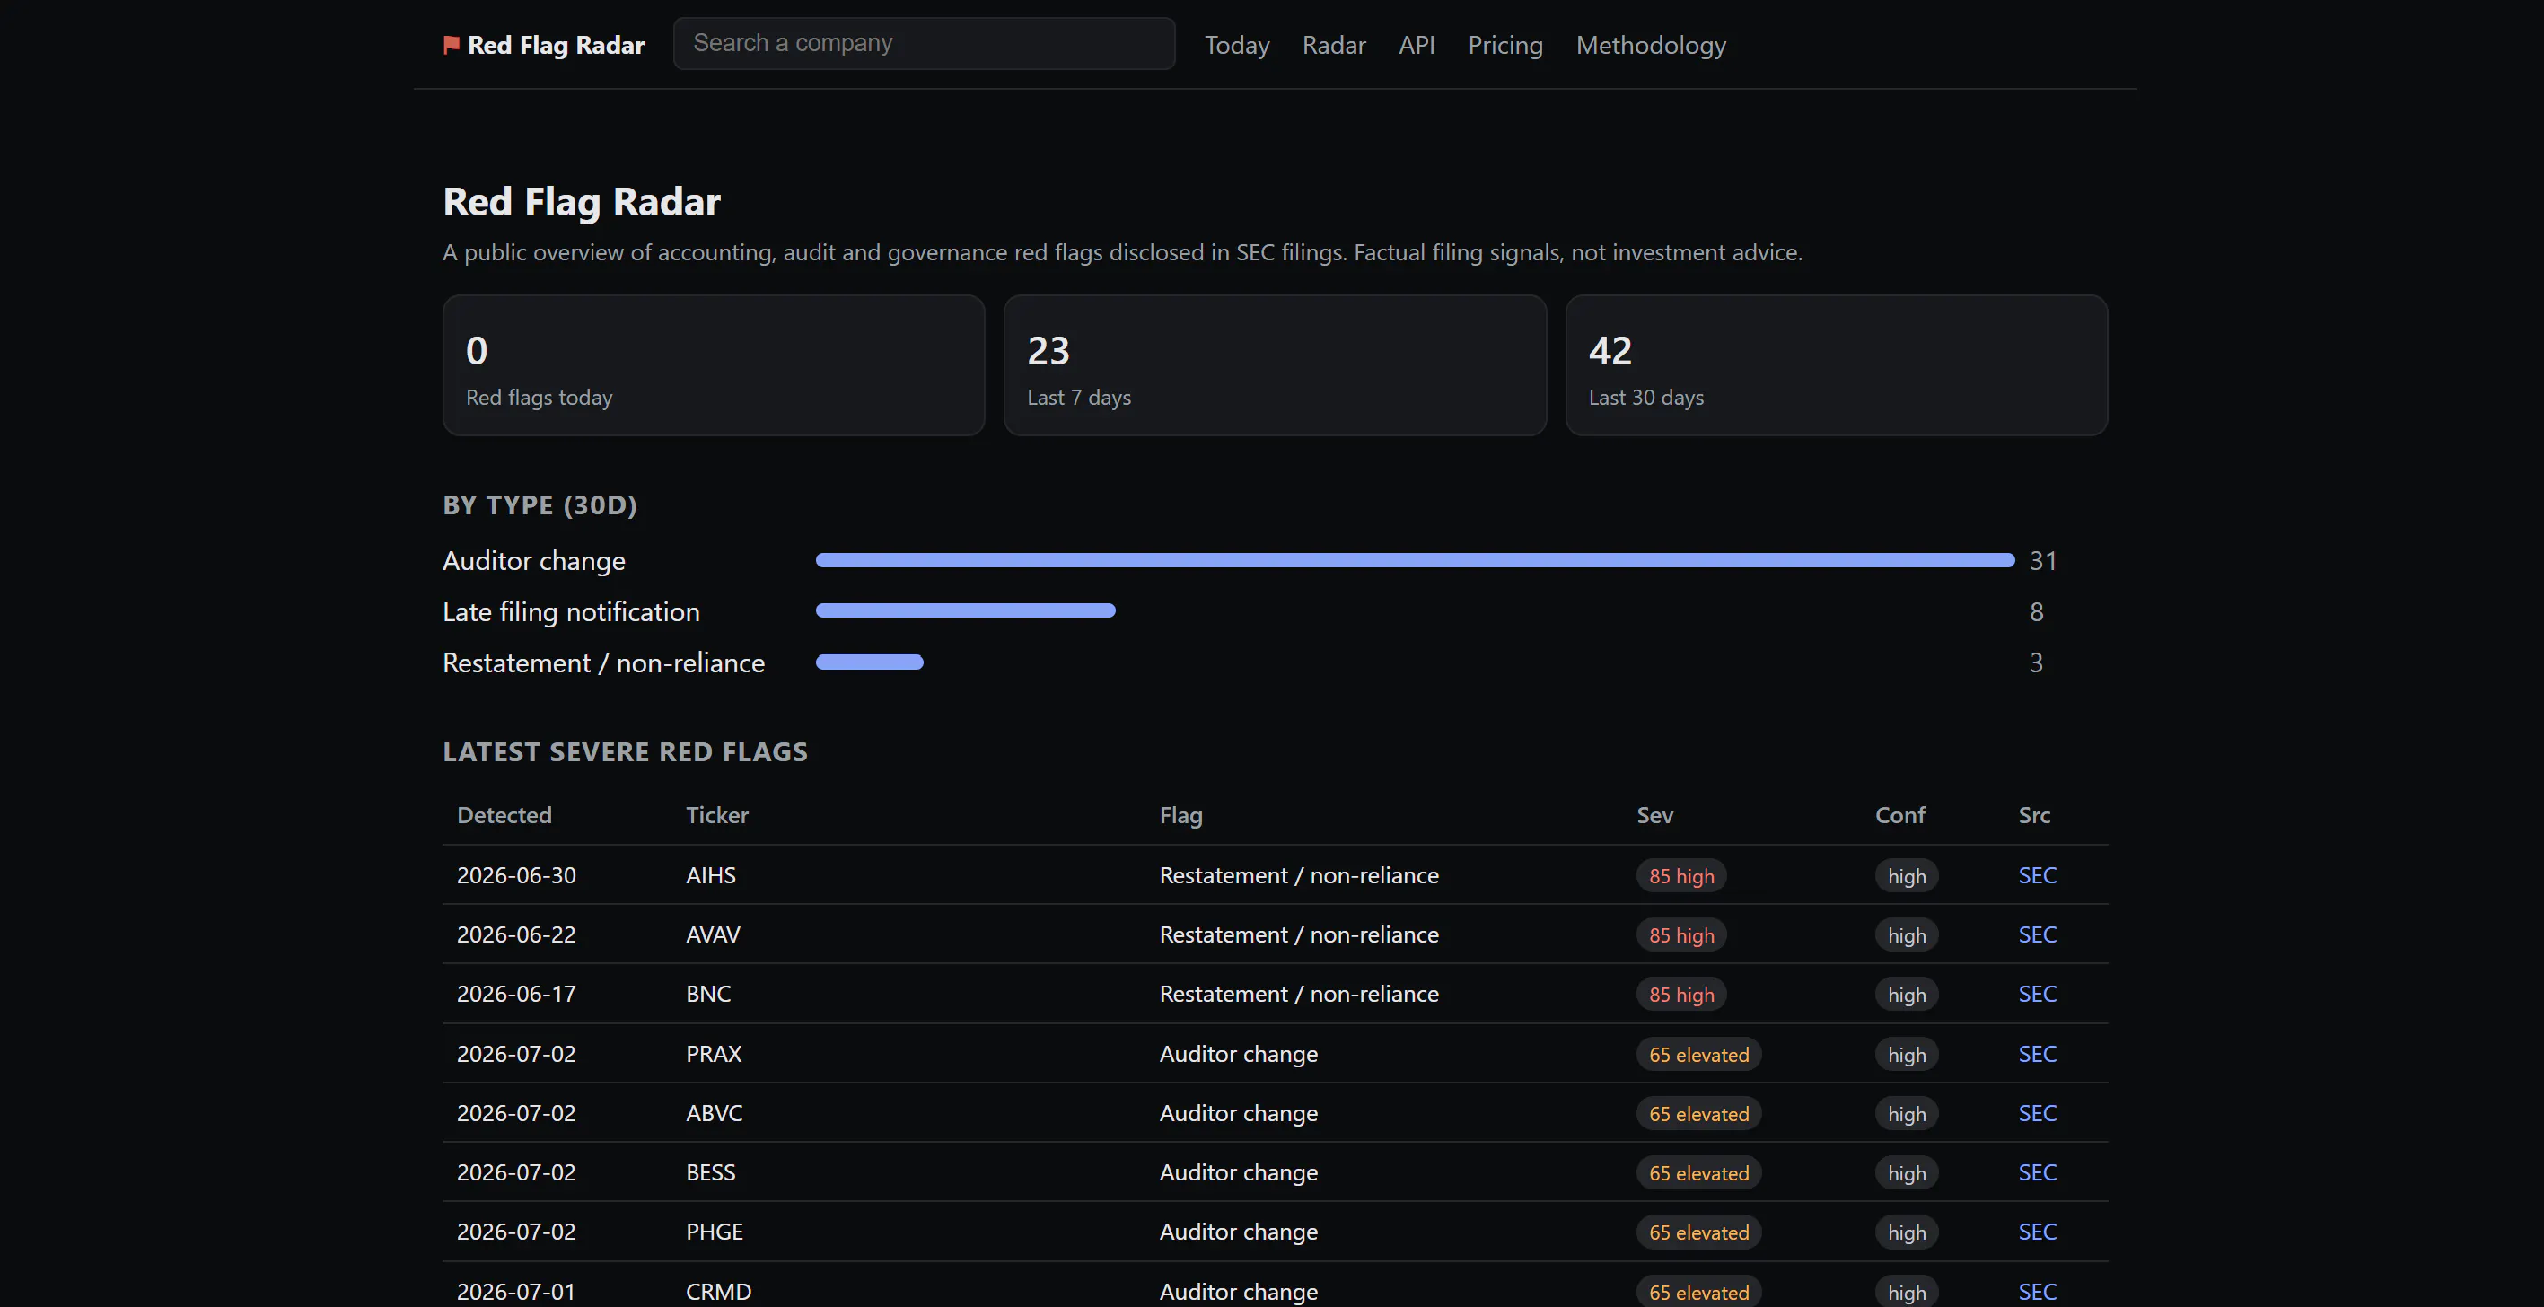The image size is (2544, 1307).
Task: Select the Last 7 days card
Action: (1275, 365)
